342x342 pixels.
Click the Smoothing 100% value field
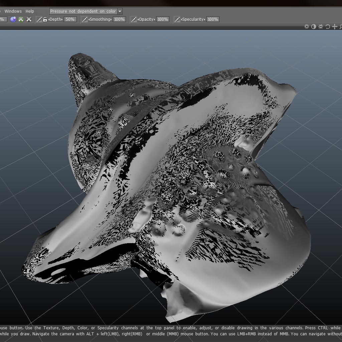[119, 19]
